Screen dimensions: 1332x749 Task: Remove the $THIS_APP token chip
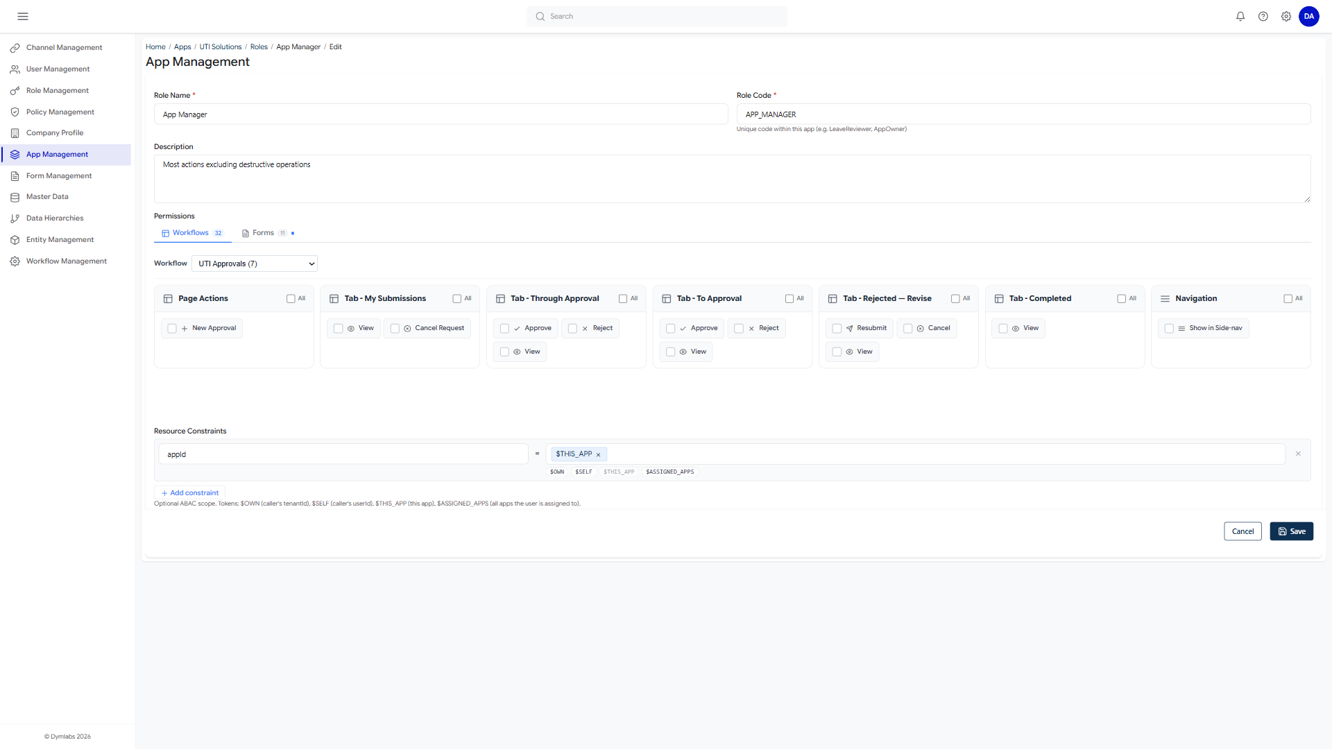click(x=598, y=455)
